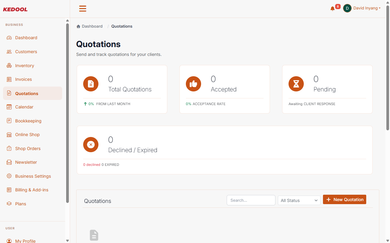Image resolution: width=390 pixels, height=243 pixels.
Task: Open the Quotations sidebar menu item
Action: click(33, 93)
